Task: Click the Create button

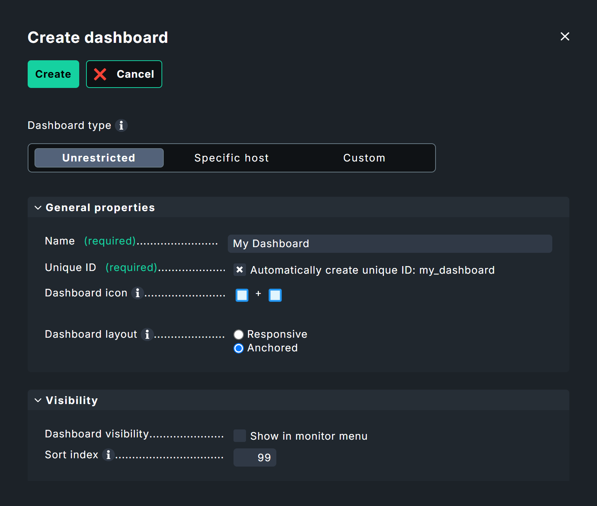Action: (x=53, y=74)
